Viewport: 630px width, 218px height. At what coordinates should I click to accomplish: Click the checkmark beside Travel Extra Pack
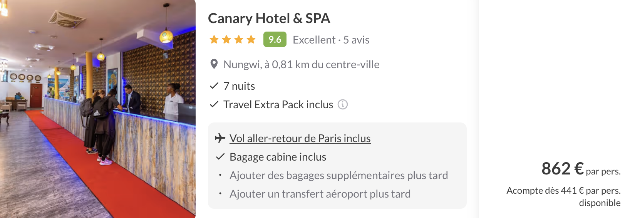[x=214, y=104]
